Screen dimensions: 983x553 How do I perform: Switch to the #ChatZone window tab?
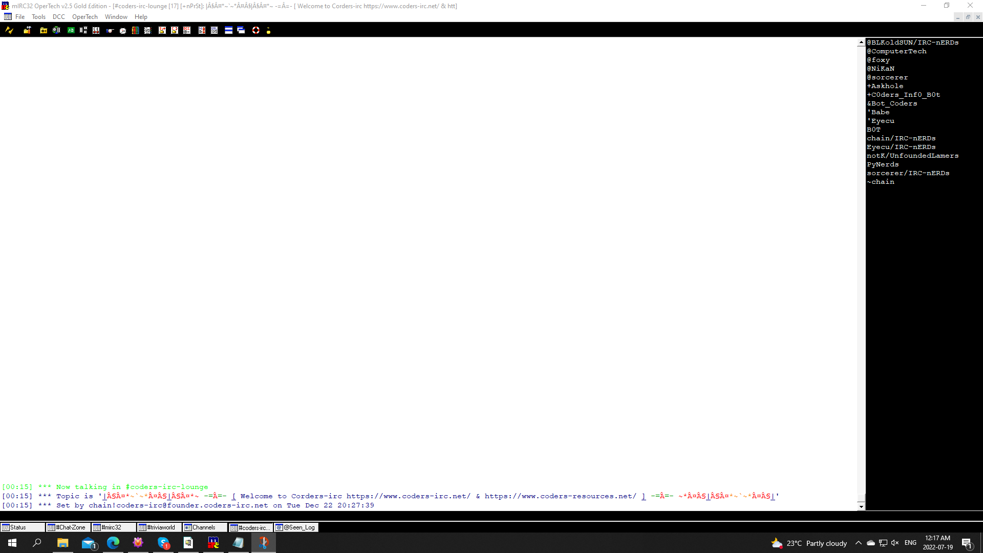pos(68,527)
